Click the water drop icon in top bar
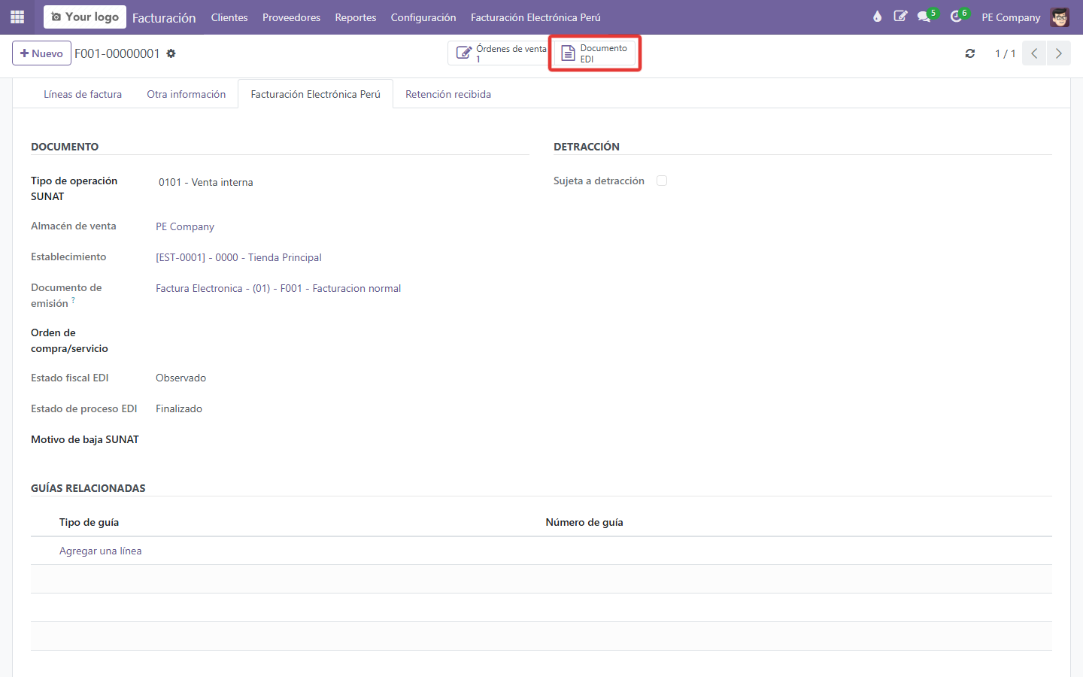The height and width of the screenshot is (677, 1083). (x=877, y=17)
